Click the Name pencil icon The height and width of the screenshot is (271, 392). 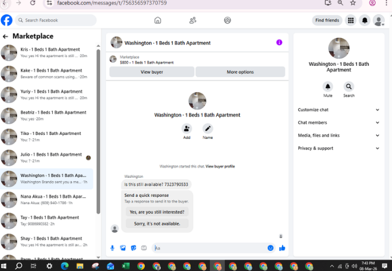pos(208,129)
